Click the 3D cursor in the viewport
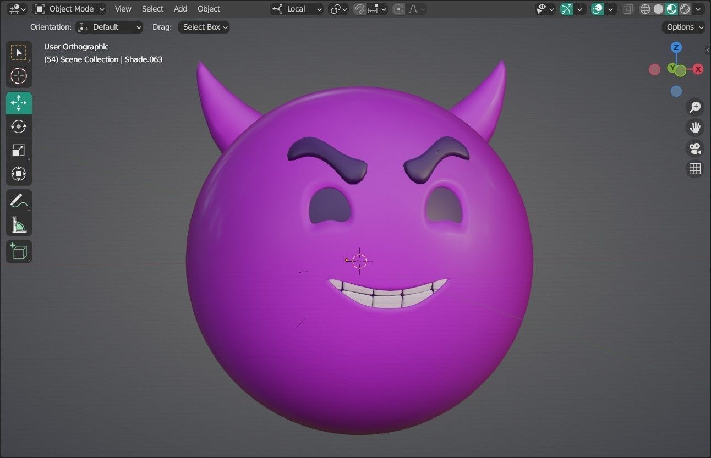 point(359,261)
